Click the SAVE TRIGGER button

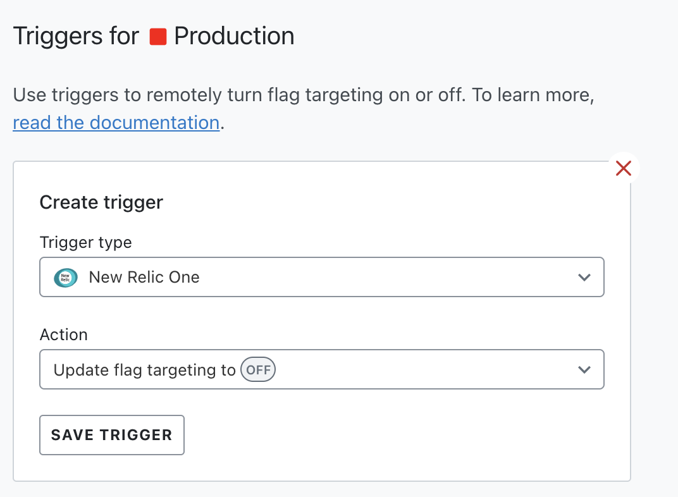112,435
